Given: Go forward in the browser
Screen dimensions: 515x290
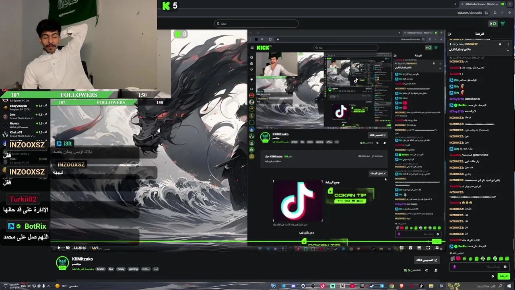Looking at the screenshot, I should click(x=509, y=13).
